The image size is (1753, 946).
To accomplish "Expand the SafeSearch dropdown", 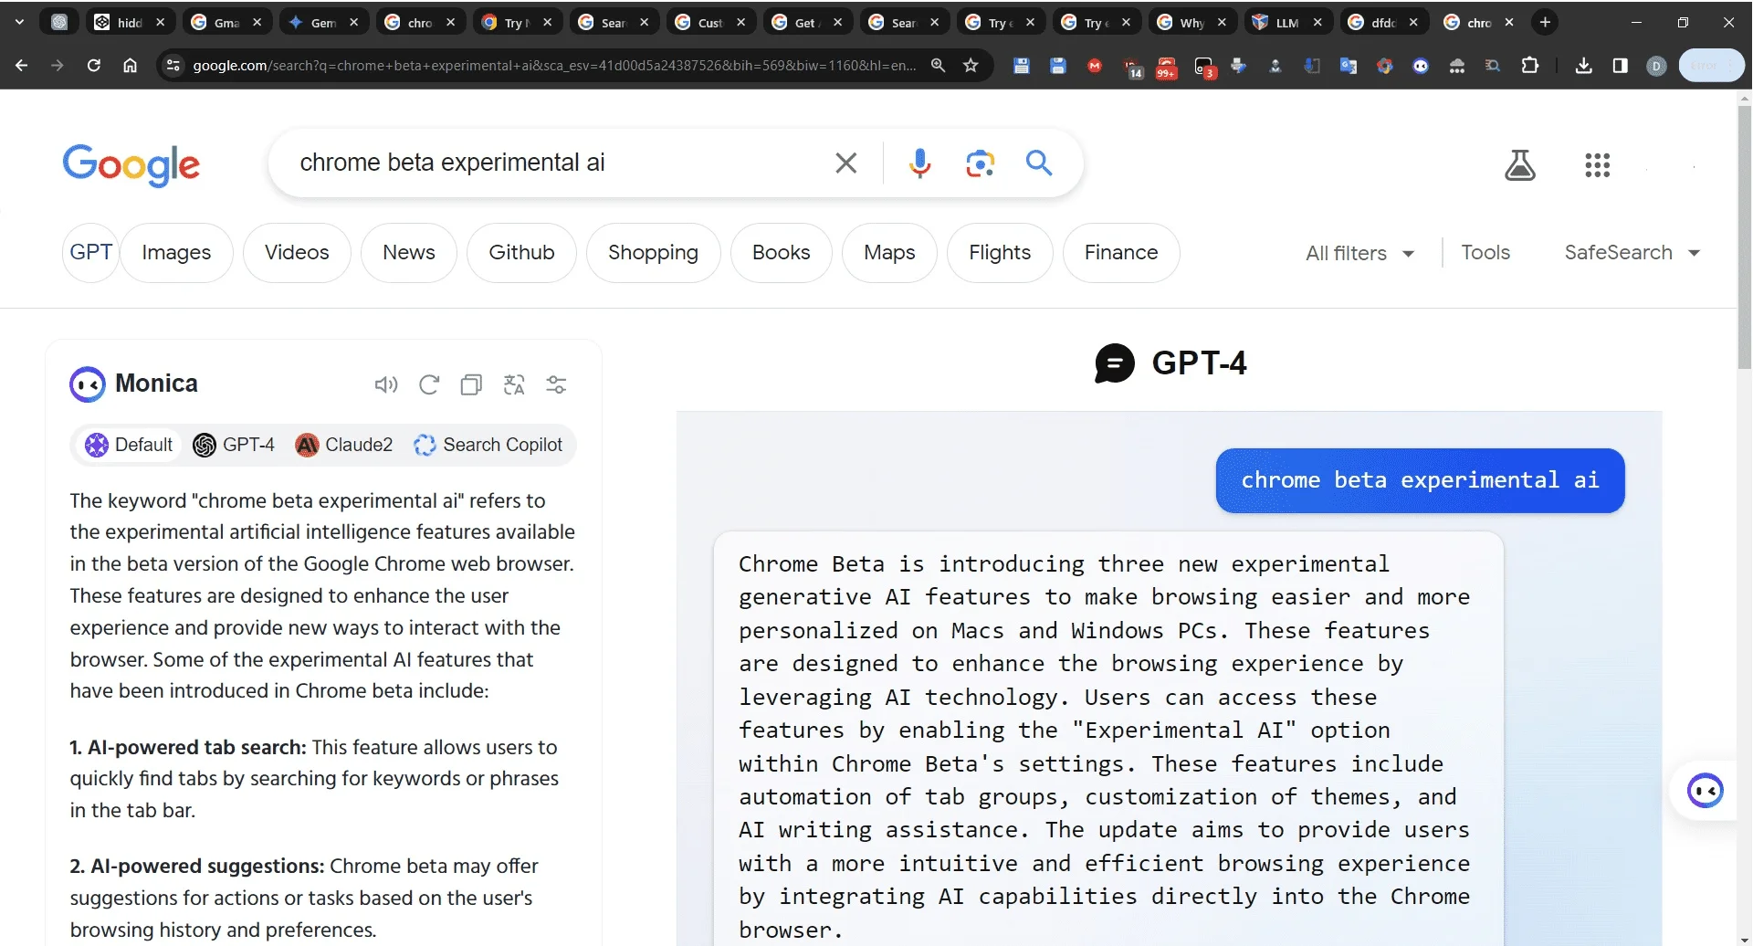I will point(1632,253).
